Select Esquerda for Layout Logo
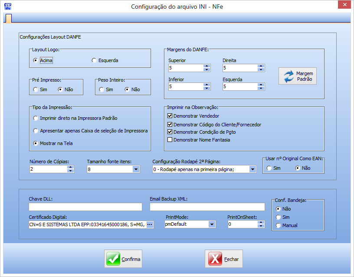Image resolution: width=354 pixels, height=277 pixels. pyautogui.click(x=94, y=60)
